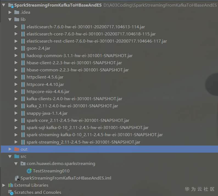Click the gson-2.4.jar archive icon
This screenshot has width=218, height=196.
tap(23, 48)
